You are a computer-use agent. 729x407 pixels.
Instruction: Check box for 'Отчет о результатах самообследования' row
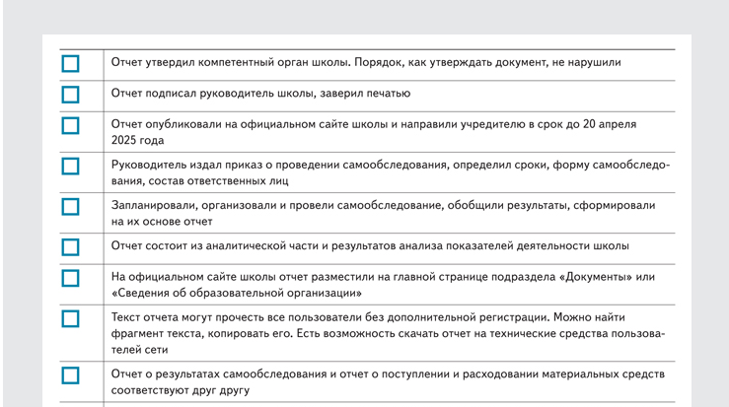(70, 375)
